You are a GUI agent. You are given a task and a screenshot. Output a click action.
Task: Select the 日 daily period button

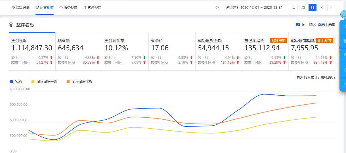[294, 8]
